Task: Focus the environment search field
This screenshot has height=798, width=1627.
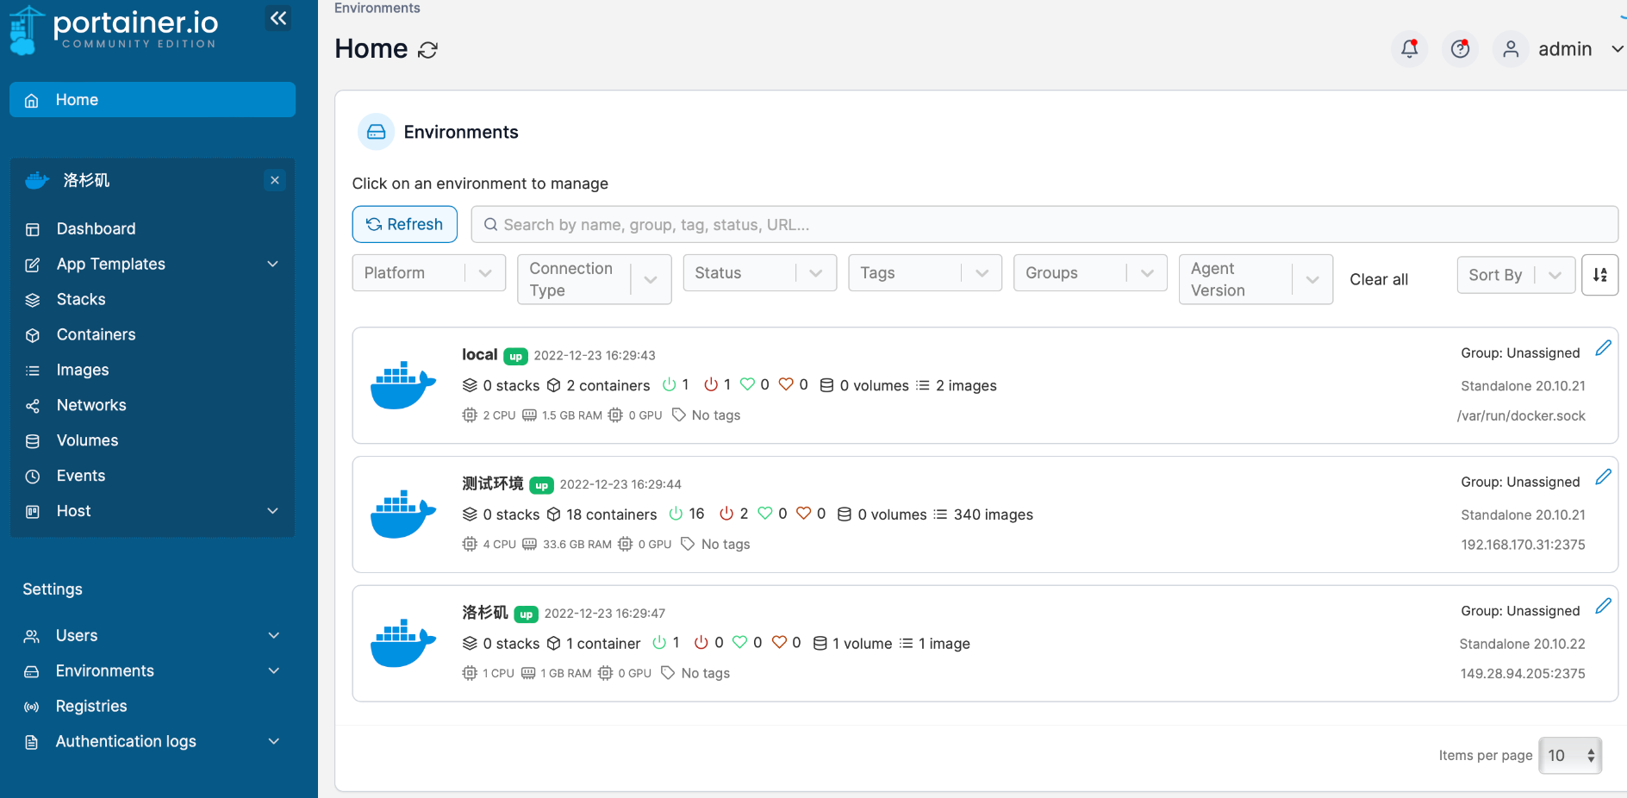Action: coord(1044,225)
